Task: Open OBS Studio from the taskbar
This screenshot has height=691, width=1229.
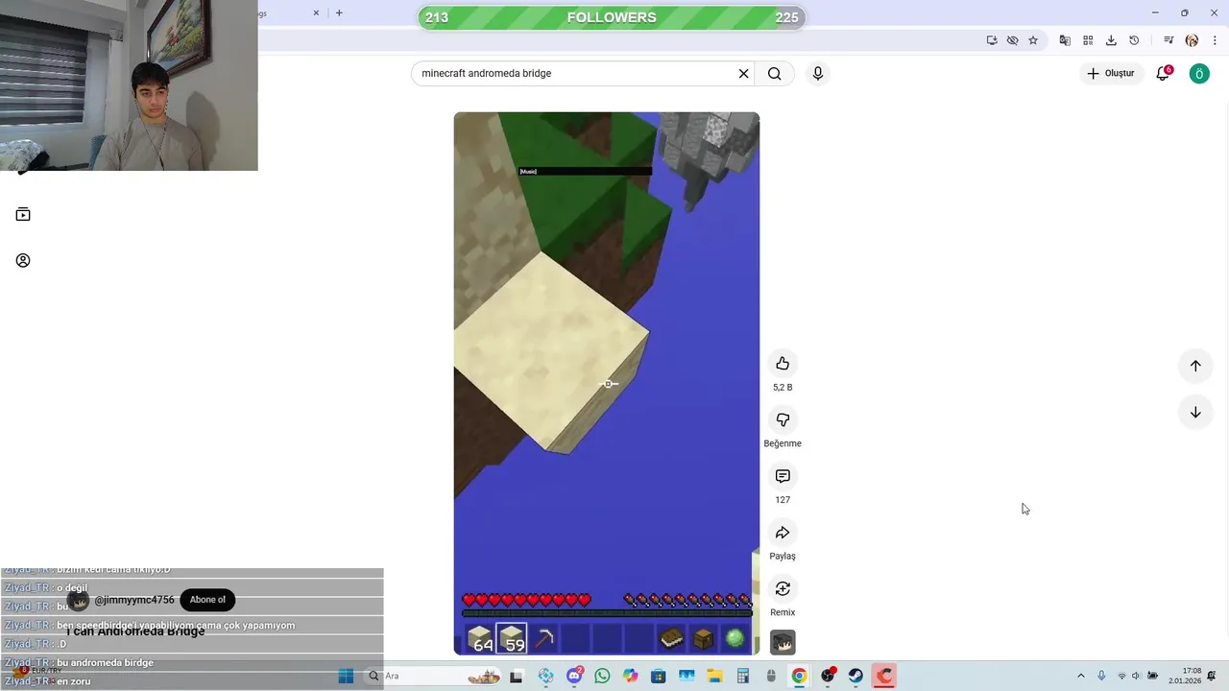Action: point(828,677)
